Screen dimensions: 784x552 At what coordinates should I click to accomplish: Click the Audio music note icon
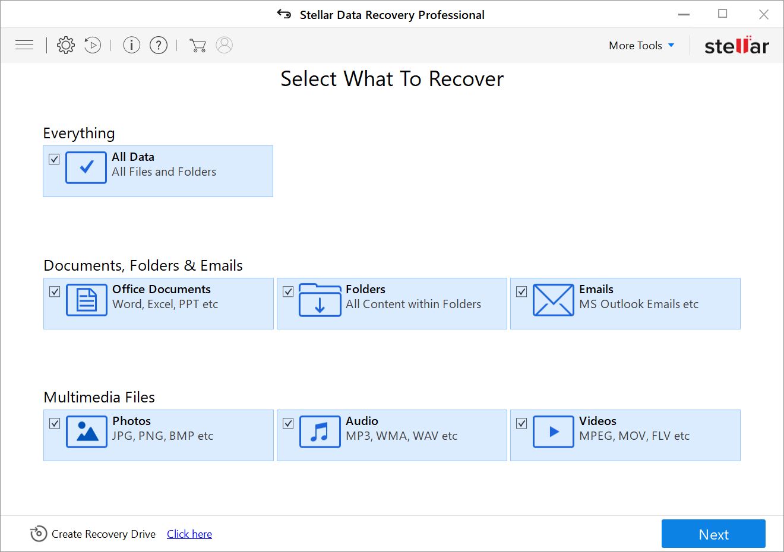pos(320,432)
